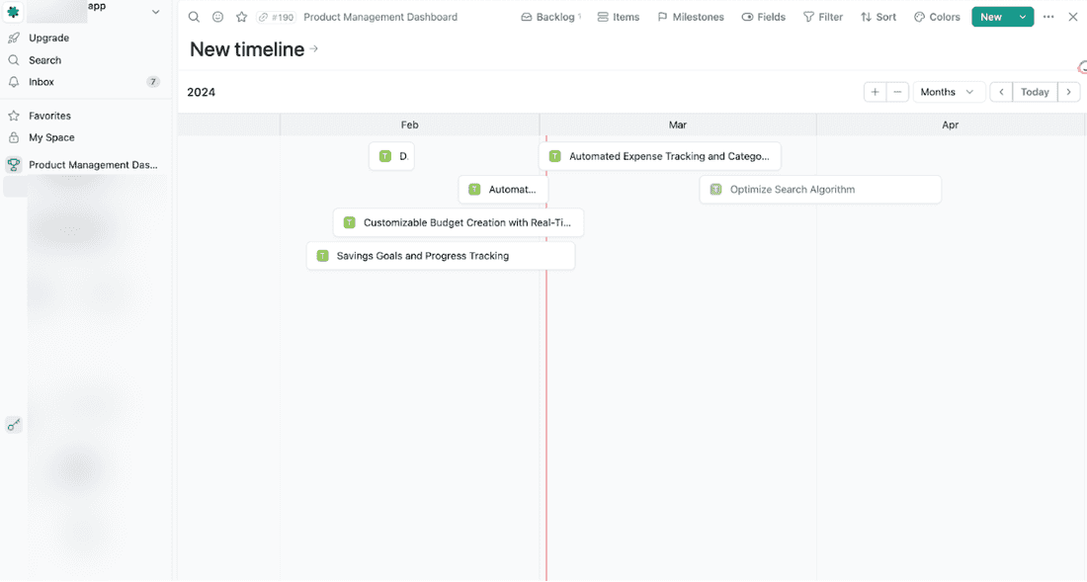Open the Backlog menu item
This screenshot has width=1087, height=582.
point(550,17)
